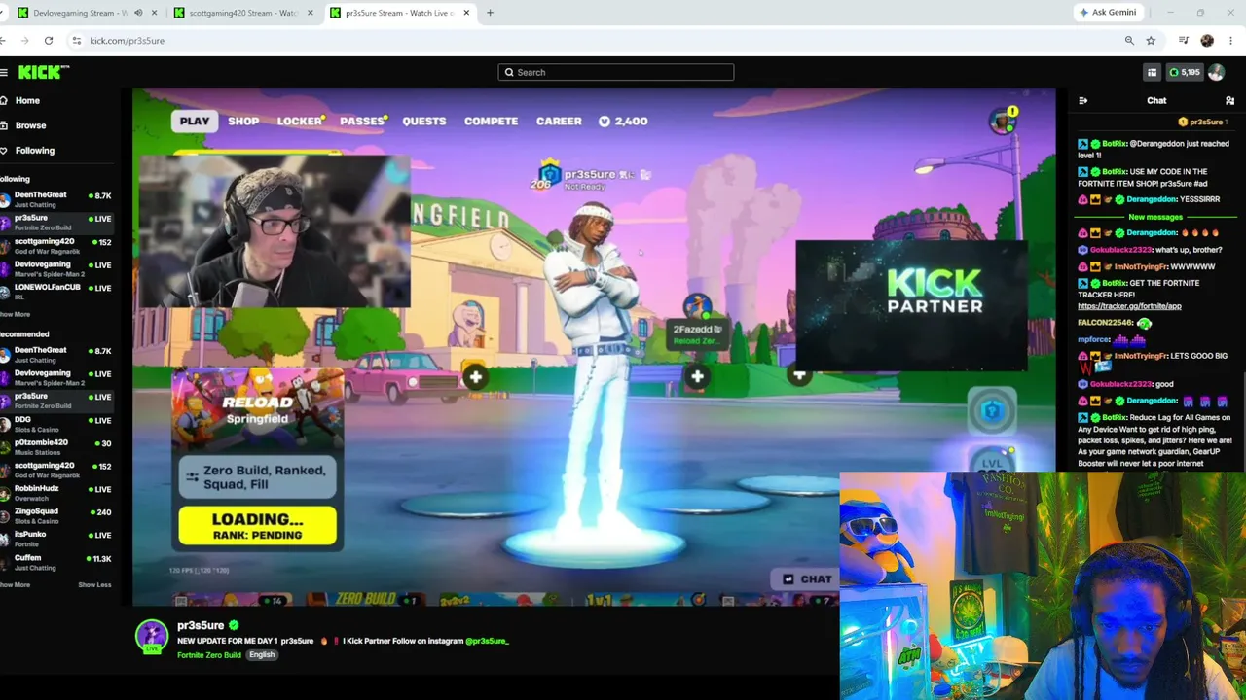Click FALCON22546 username in chat
Image resolution: width=1246 pixels, height=700 pixels.
pyautogui.click(x=1106, y=323)
